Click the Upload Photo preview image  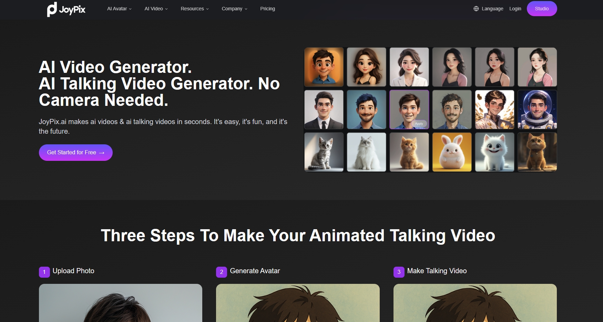tap(121, 303)
